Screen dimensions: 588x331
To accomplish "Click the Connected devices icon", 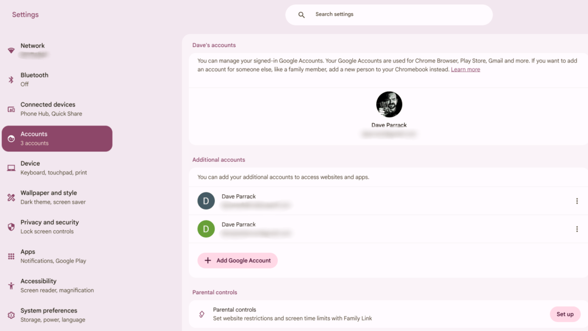I will coord(11,109).
